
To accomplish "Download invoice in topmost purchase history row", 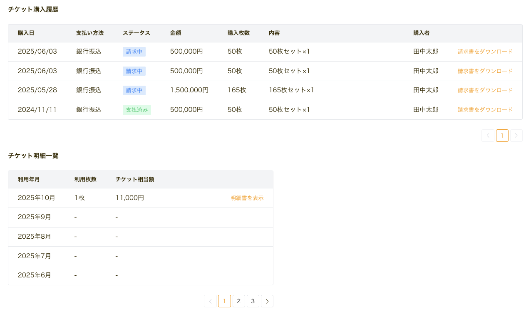I will tap(485, 52).
